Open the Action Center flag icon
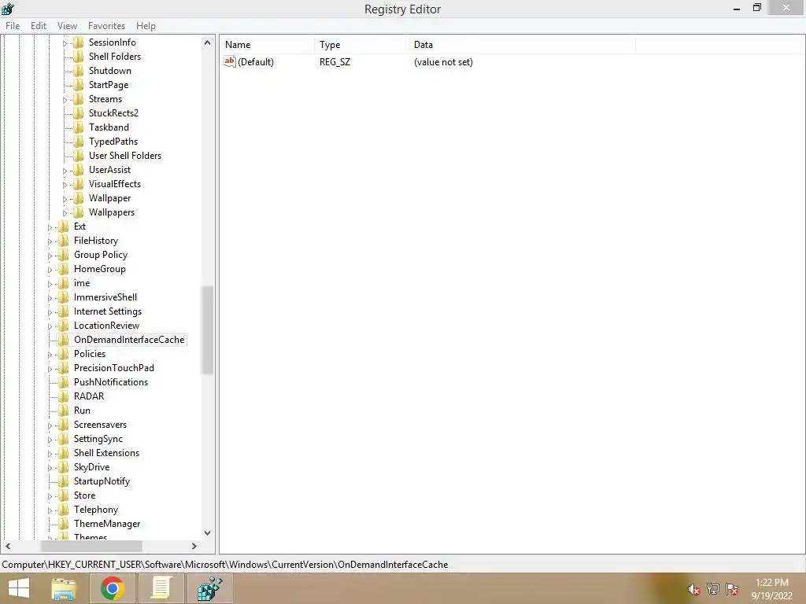This screenshot has height=604, width=806. coord(732,589)
